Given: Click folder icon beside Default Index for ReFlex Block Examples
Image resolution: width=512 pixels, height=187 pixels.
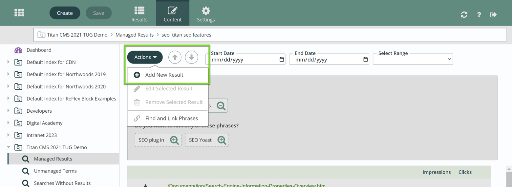Looking at the screenshot, I should 18,99.
